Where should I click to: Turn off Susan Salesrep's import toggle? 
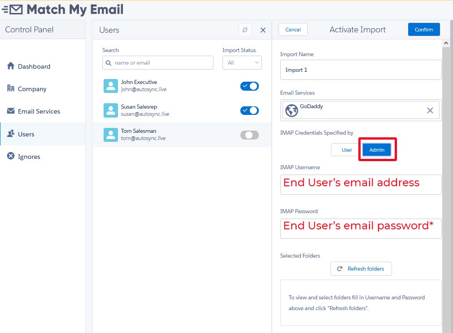249,110
